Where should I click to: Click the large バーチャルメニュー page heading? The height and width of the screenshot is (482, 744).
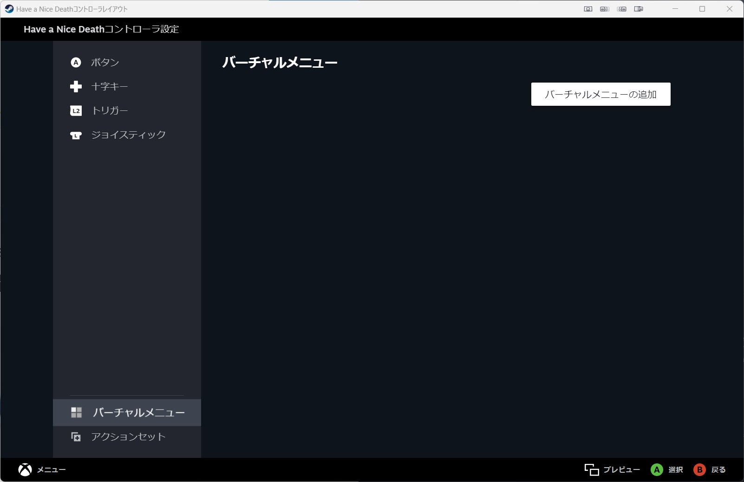pos(280,63)
